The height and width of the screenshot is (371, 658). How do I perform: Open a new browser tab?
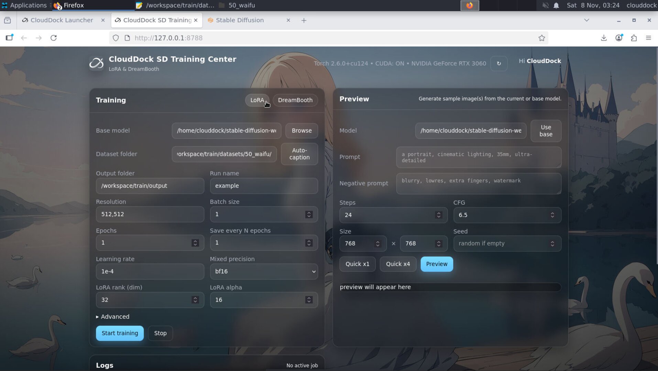click(304, 20)
